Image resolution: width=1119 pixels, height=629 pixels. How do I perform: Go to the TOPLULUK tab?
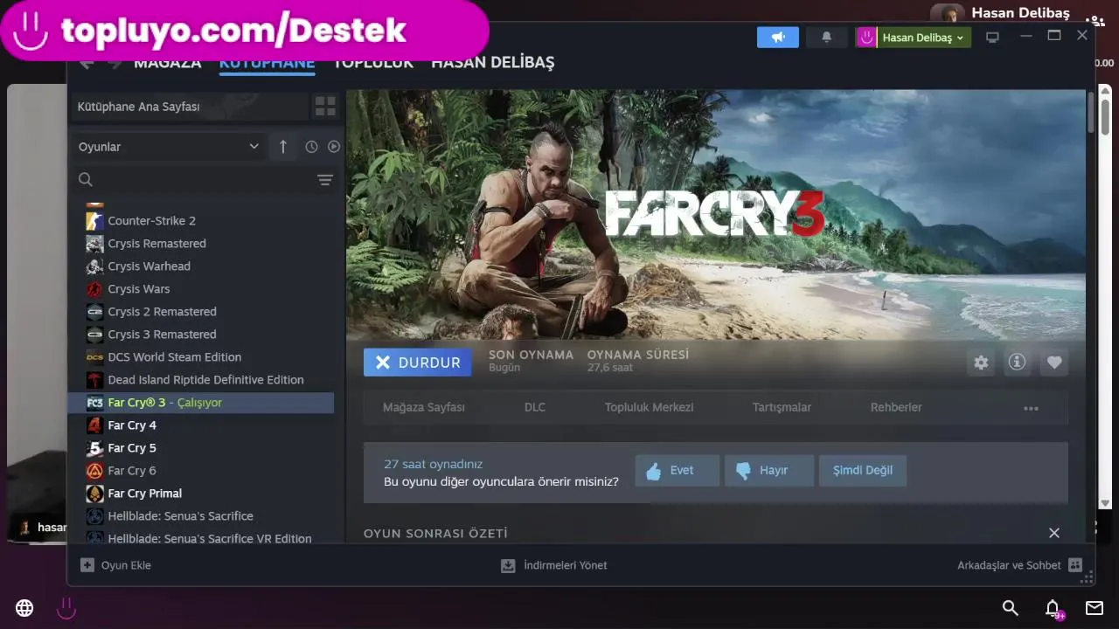[373, 63]
